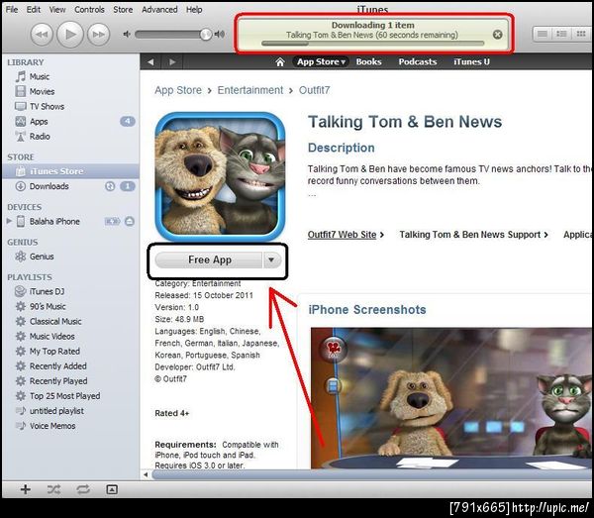Toggle shuffle playback

(x=53, y=489)
